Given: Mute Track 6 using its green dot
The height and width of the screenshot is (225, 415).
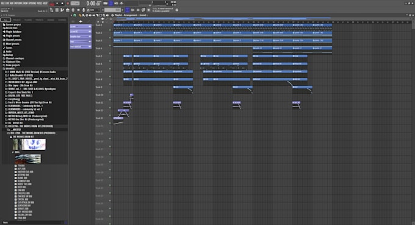Looking at the screenshot, I should (x=110, y=69).
